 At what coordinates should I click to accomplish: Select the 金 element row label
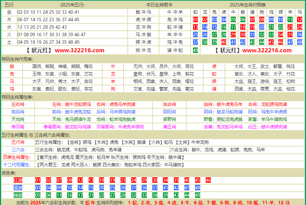[9, 12]
